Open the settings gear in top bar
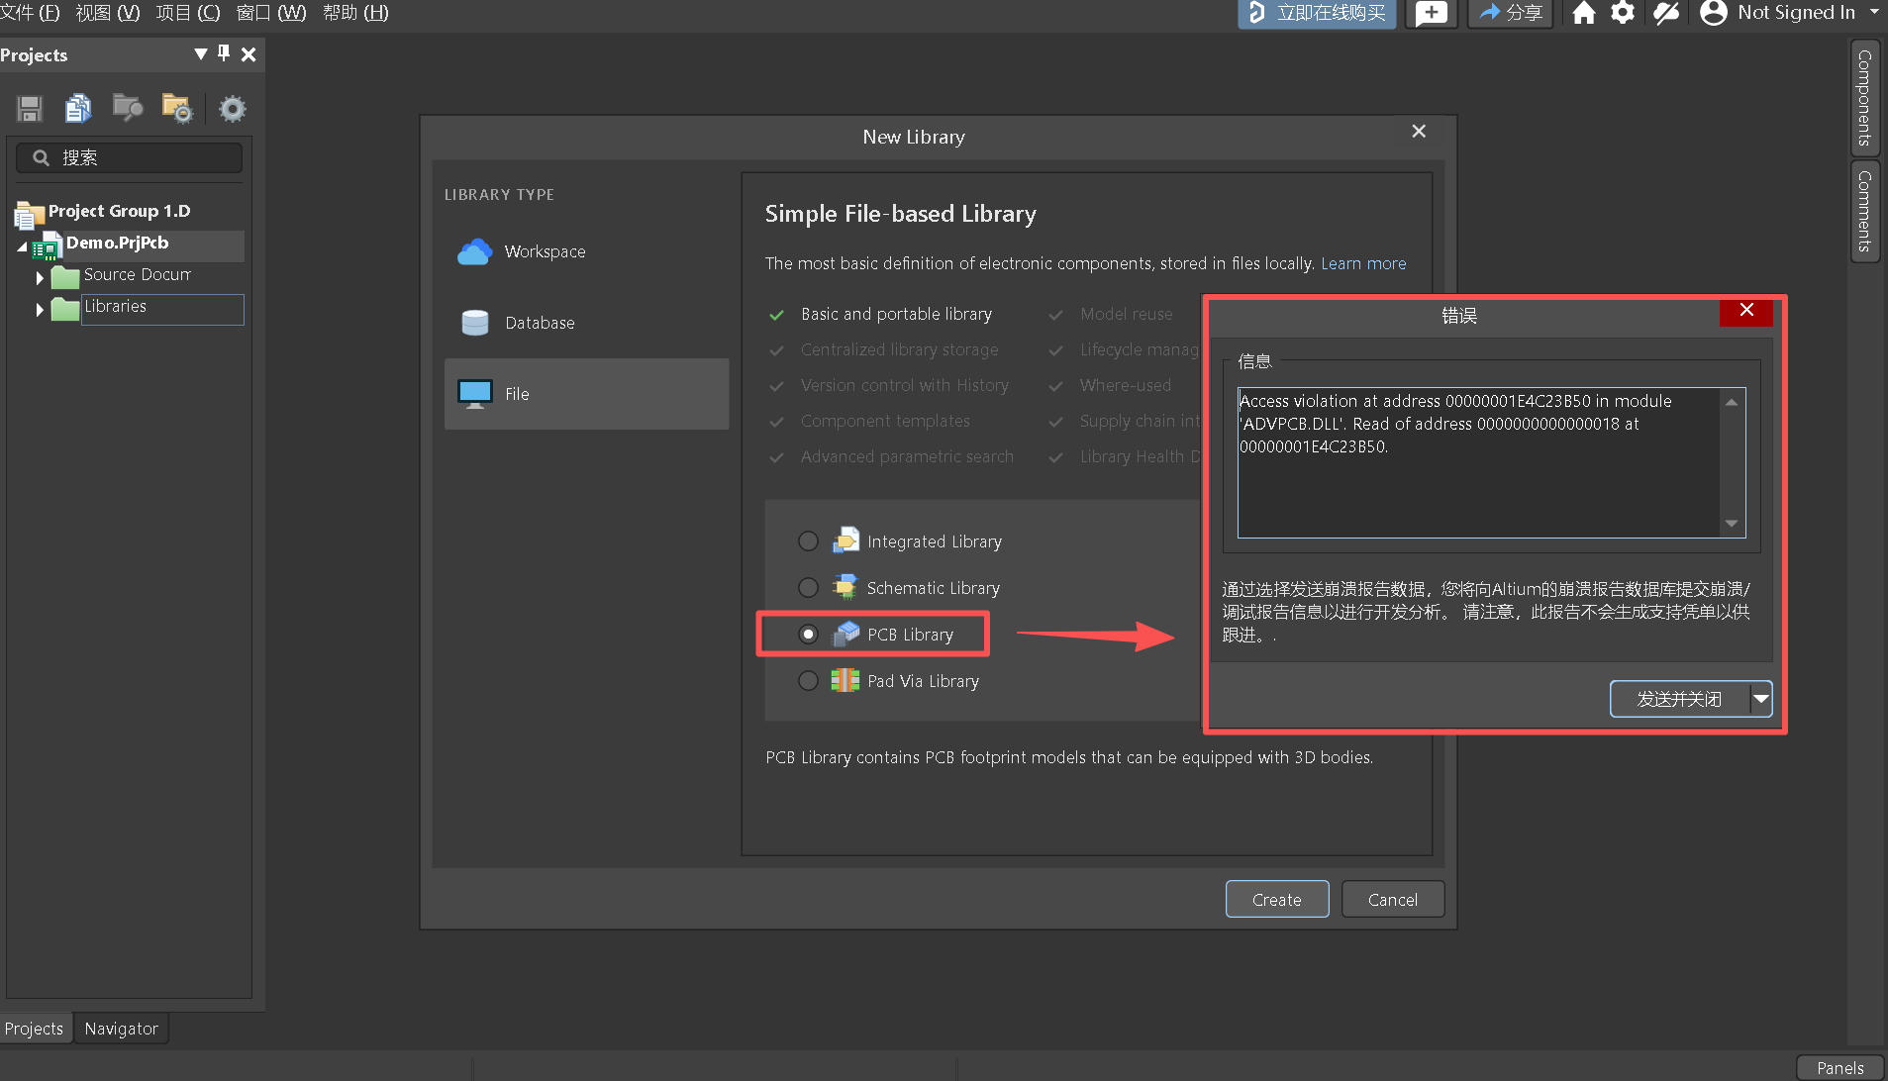 point(1623,13)
